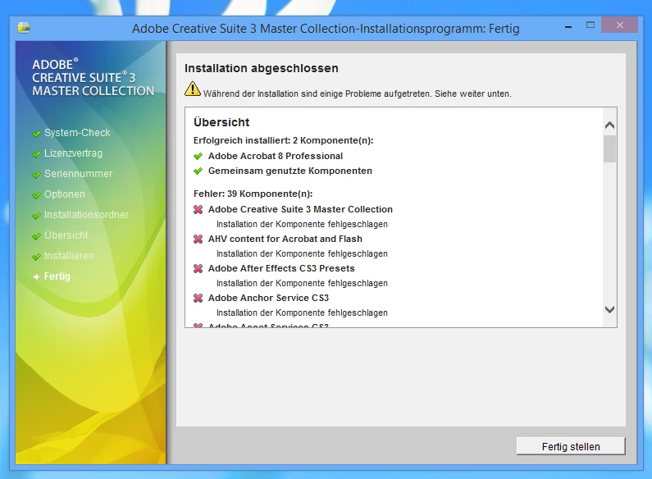This screenshot has width=652, height=479.
Task: Click the warning message about installation problems
Action: [358, 94]
